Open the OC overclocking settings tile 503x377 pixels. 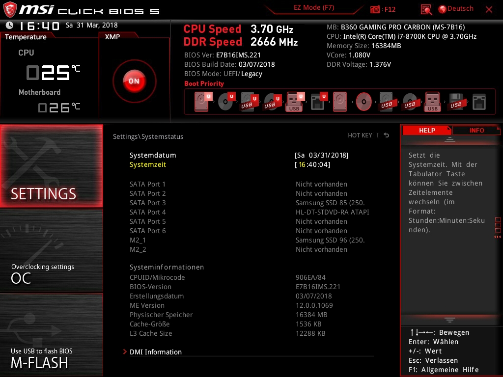coord(51,250)
